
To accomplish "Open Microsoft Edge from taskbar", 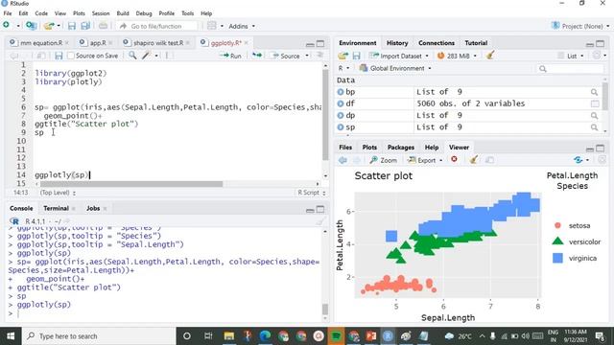I will click(265, 336).
